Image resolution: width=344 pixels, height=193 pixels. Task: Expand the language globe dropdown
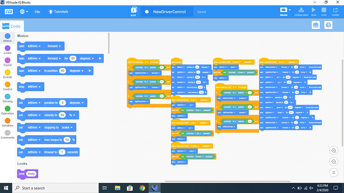pos(24,11)
